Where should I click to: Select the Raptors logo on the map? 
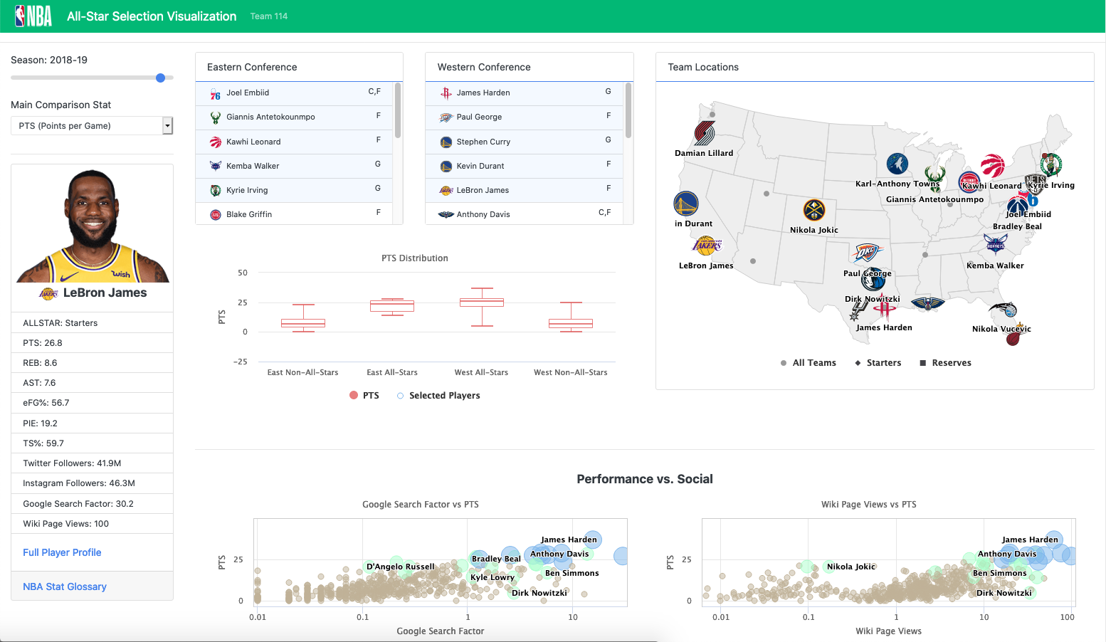(x=993, y=166)
